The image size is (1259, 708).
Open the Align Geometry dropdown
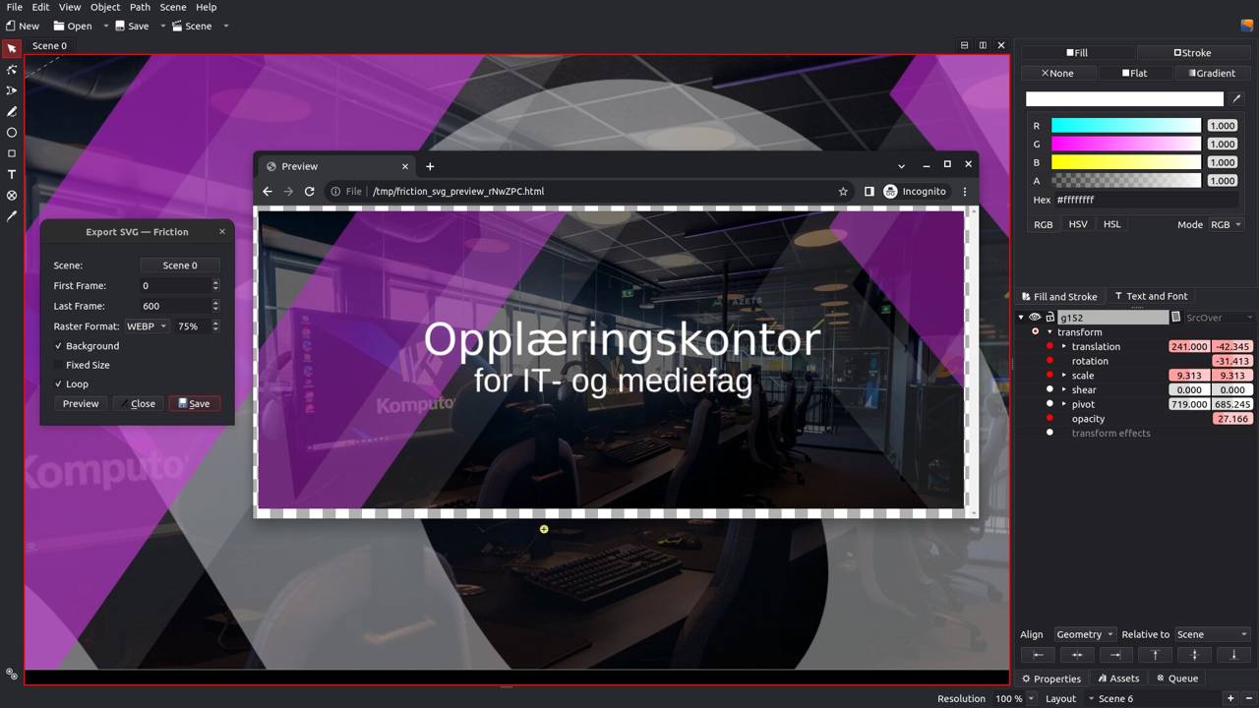(x=1084, y=634)
